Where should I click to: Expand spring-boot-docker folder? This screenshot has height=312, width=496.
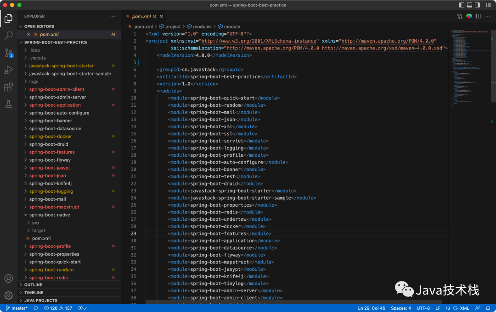69,136
